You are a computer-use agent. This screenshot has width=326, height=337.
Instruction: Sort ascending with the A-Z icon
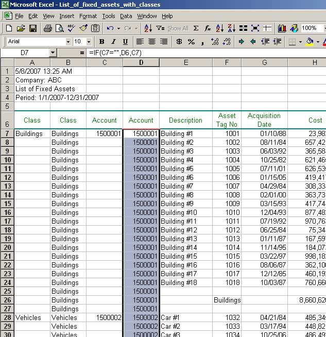coord(220,28)
